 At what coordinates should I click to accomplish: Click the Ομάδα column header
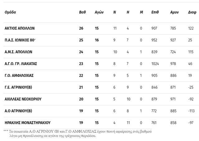pos(10,12)
